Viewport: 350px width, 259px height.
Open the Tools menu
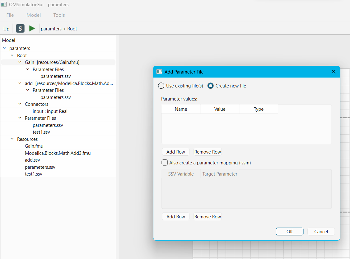(59, 15)
